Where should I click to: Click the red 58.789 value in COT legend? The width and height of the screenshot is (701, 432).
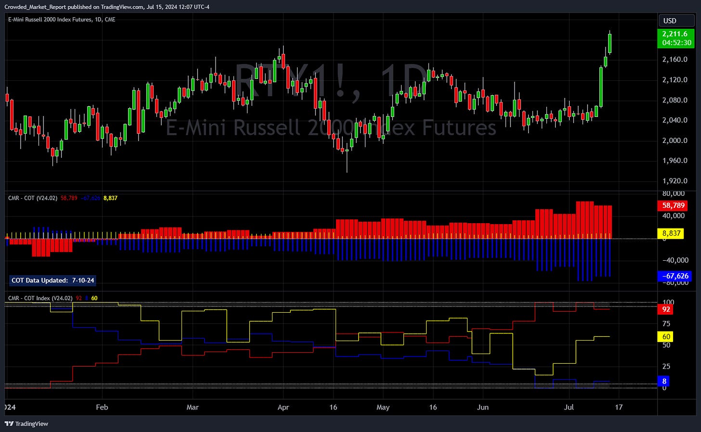pos(69,198)
